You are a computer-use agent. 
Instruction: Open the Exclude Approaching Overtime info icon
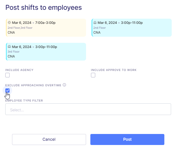coord(64,85)
